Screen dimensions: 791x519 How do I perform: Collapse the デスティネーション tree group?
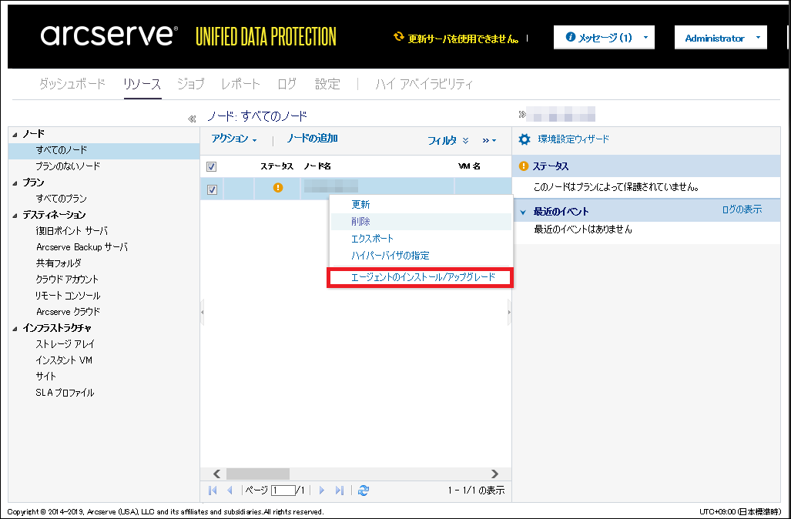(15, 215)
